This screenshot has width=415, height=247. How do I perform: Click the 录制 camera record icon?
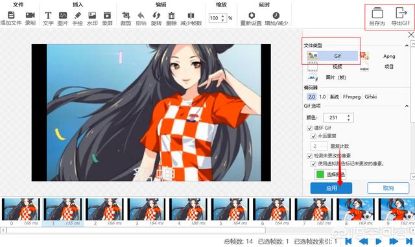point(30,15)
